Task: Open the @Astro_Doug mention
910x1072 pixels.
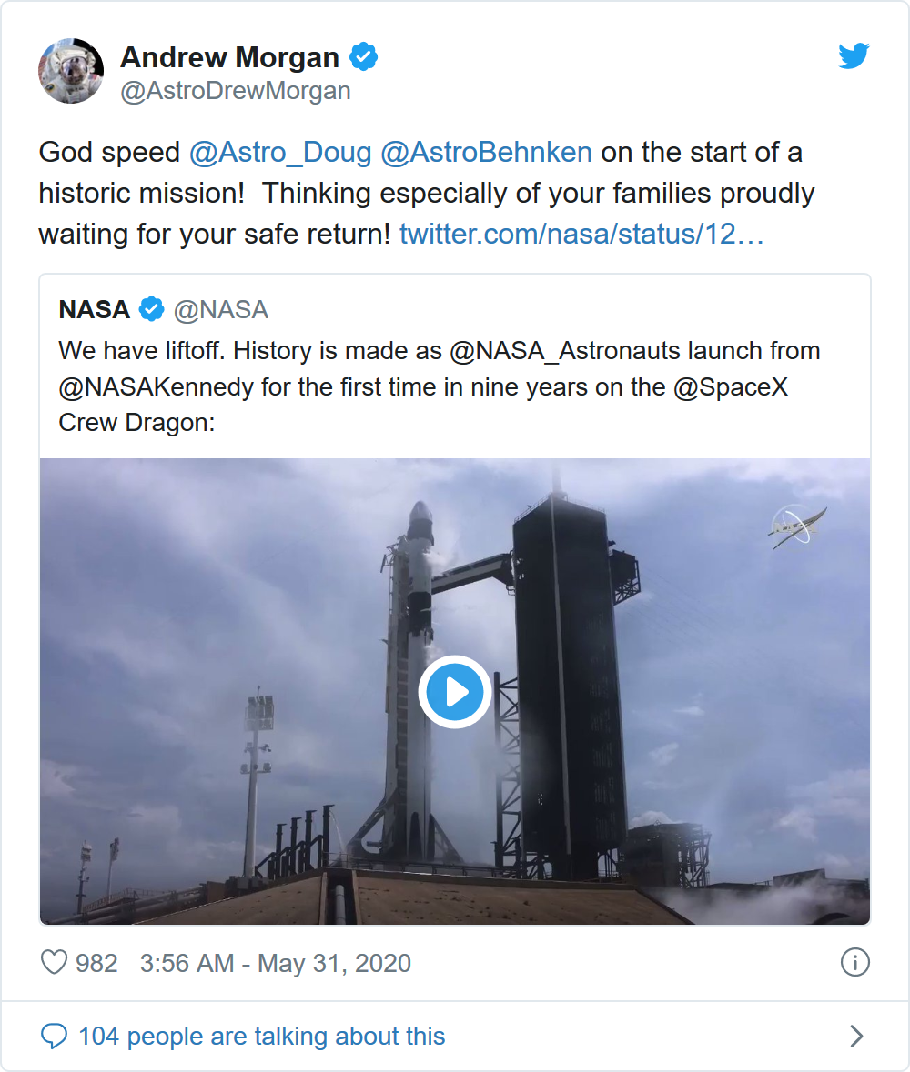Action: (x=280, y=152)
